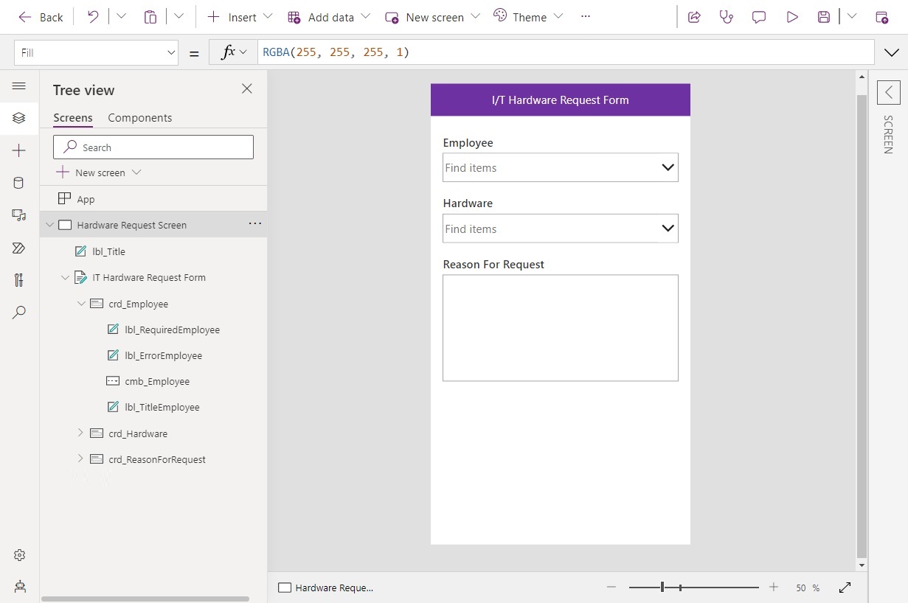Click the Back button
Image resolution: width=908 pixels, height=603 pixels.
41,16
